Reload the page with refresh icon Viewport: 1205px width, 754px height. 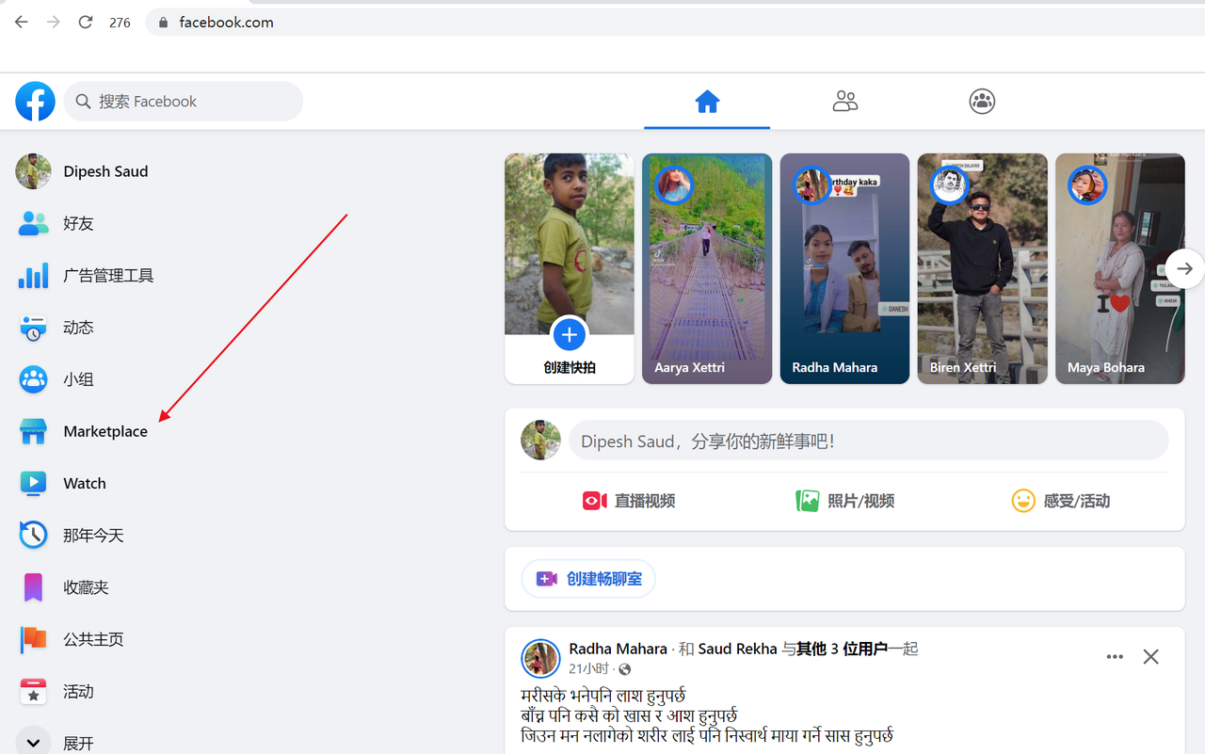pyautogui.click(x=86, y=22)
